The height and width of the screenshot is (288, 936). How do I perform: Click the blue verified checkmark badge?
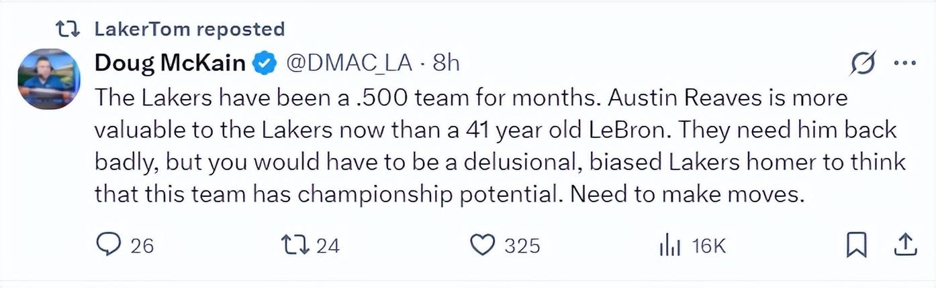[264, 64]
